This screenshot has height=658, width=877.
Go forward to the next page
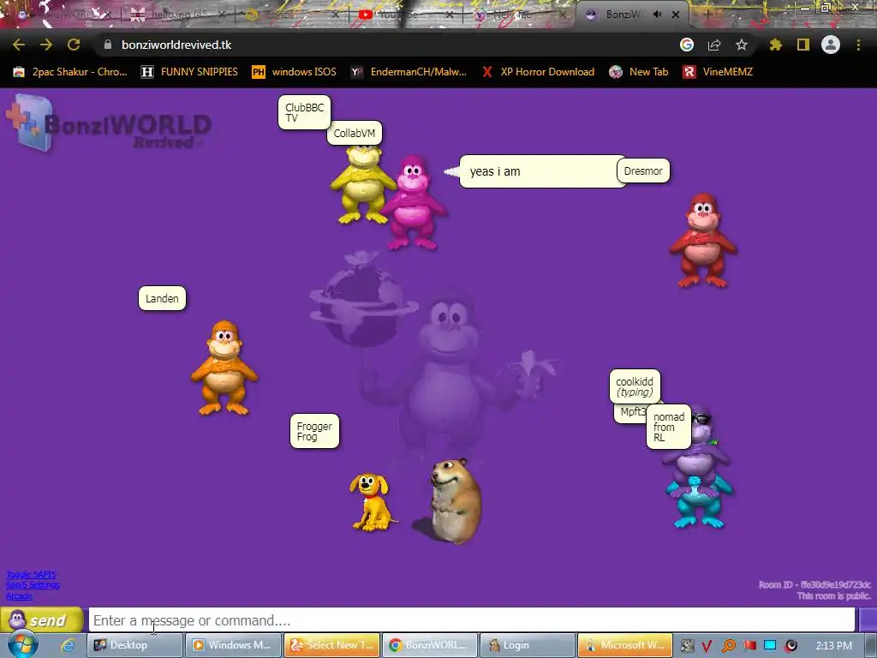coord(46,45)
